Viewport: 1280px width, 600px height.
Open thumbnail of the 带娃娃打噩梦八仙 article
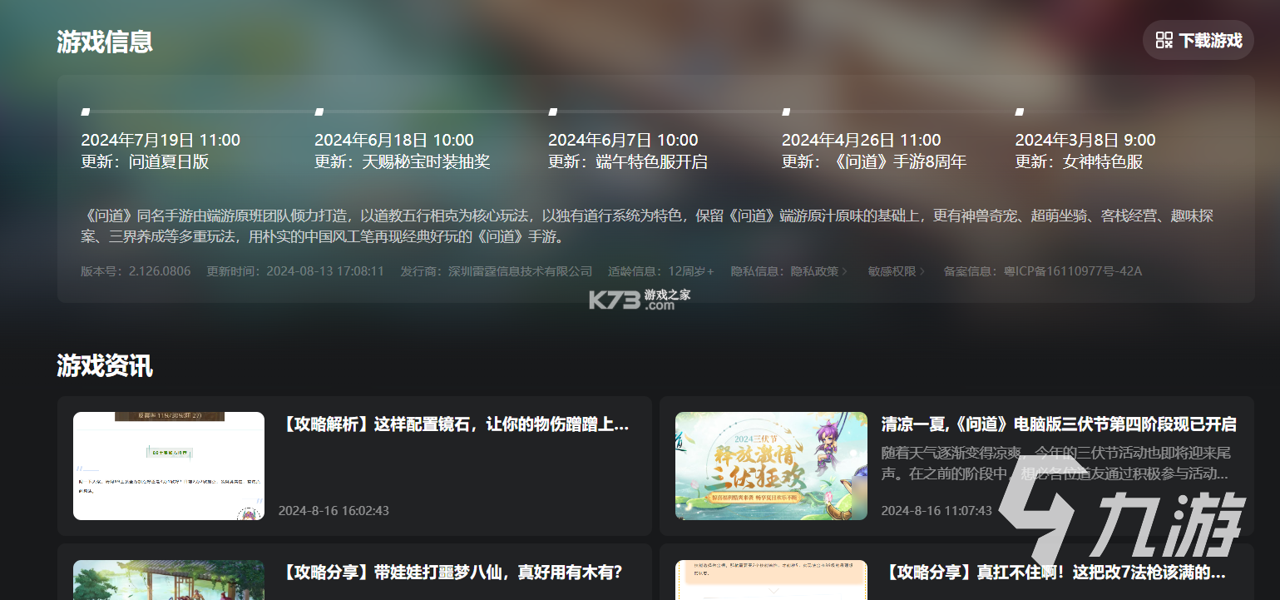point(169,580)
